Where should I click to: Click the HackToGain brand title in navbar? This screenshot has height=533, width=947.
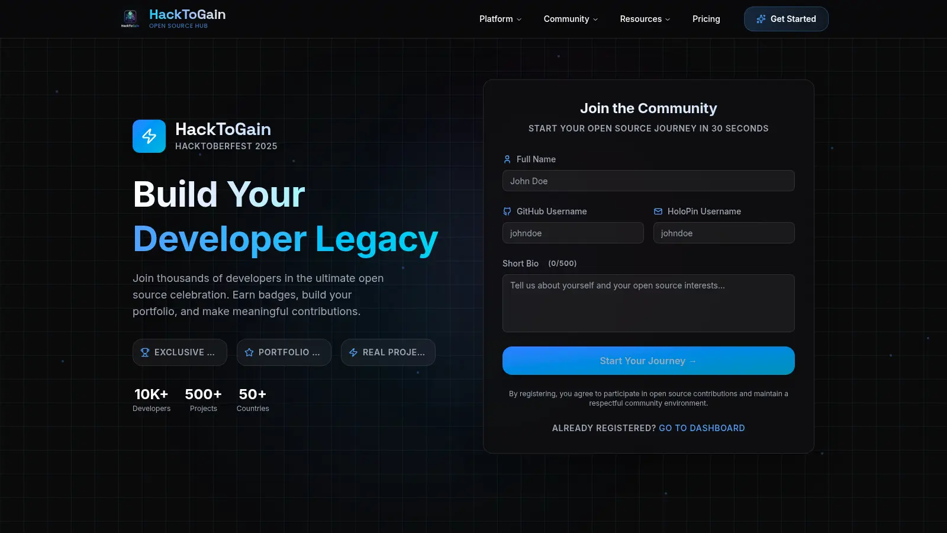pyautogui.click(x=187, y=14)
